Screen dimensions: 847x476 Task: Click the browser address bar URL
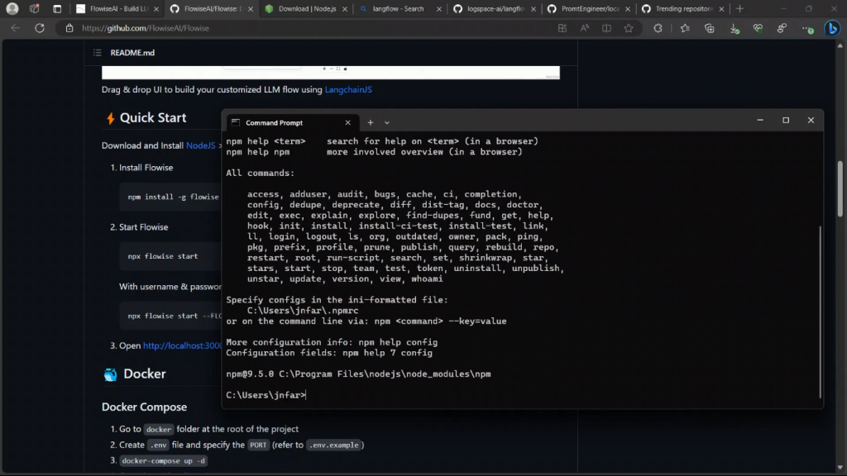point(146,28)
